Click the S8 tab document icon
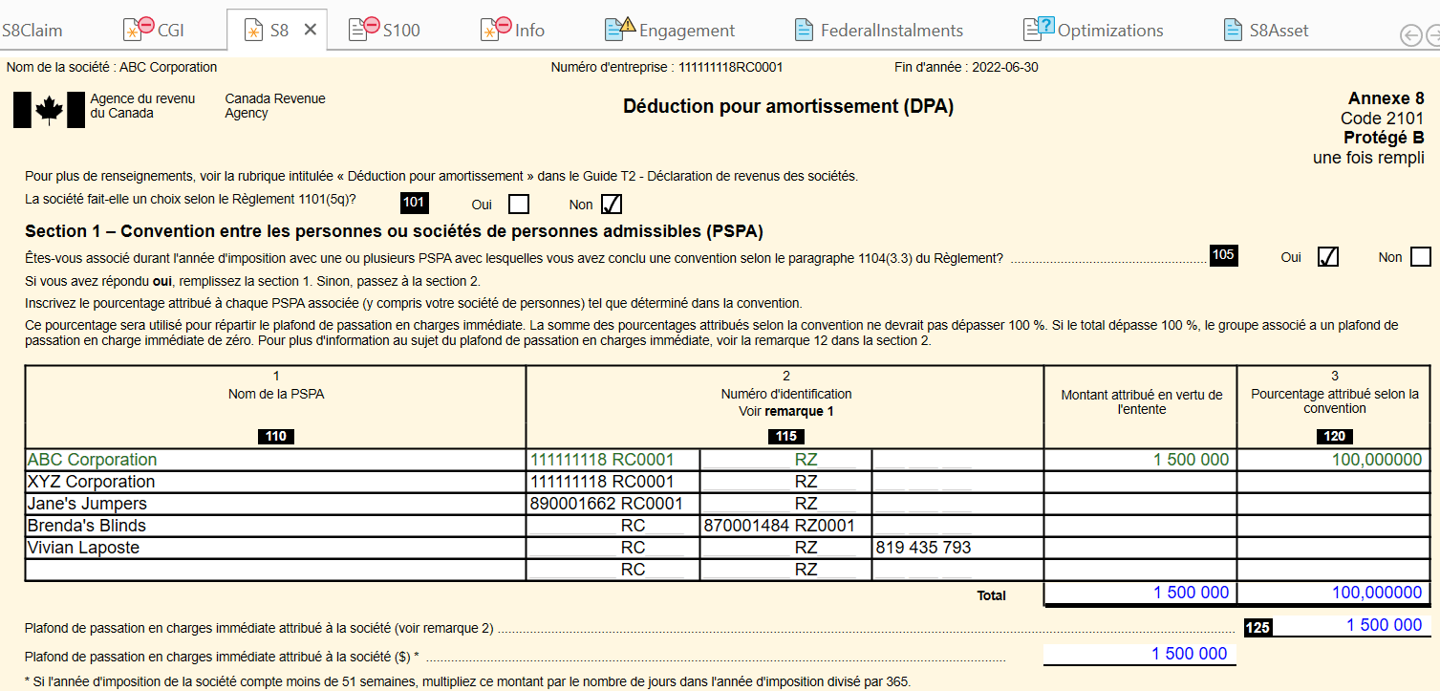Viewport: 1440px width, 691px height. tap(253, 31)
